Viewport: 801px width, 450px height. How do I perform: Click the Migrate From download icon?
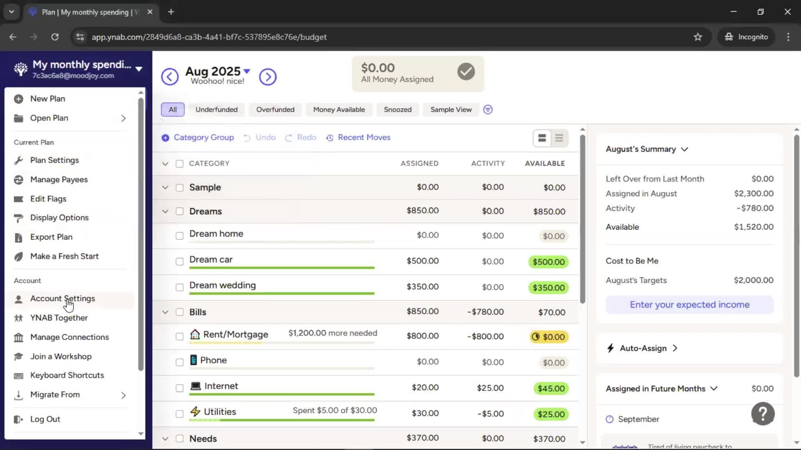[x=18, y=395]
